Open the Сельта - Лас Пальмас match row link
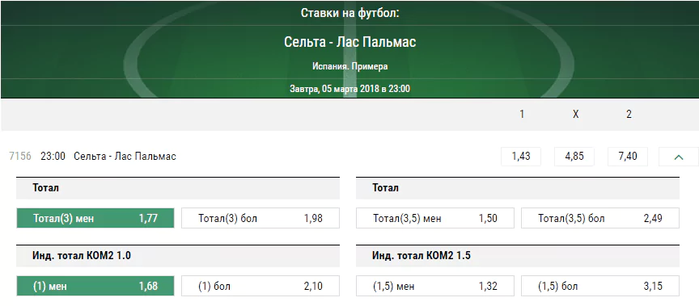 coord(125,157)
